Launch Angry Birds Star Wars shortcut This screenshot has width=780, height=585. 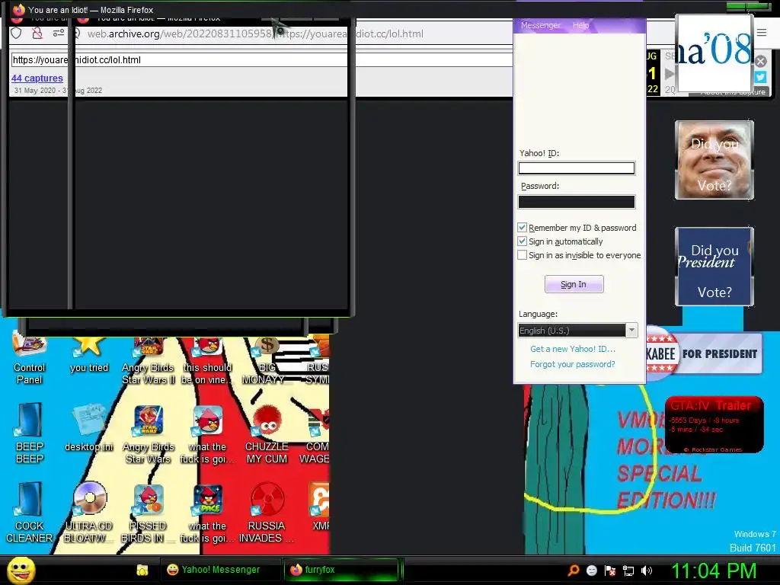coord(148,433)
